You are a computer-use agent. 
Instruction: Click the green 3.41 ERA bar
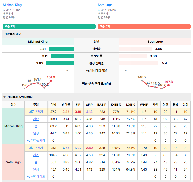61,49
